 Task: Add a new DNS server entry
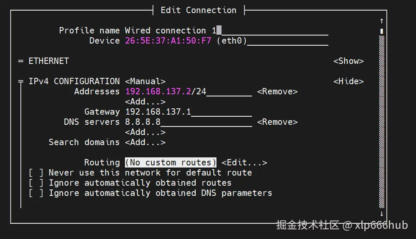145,132
